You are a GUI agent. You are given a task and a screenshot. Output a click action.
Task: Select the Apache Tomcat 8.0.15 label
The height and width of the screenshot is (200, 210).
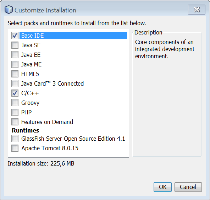(x=50, y=148)
